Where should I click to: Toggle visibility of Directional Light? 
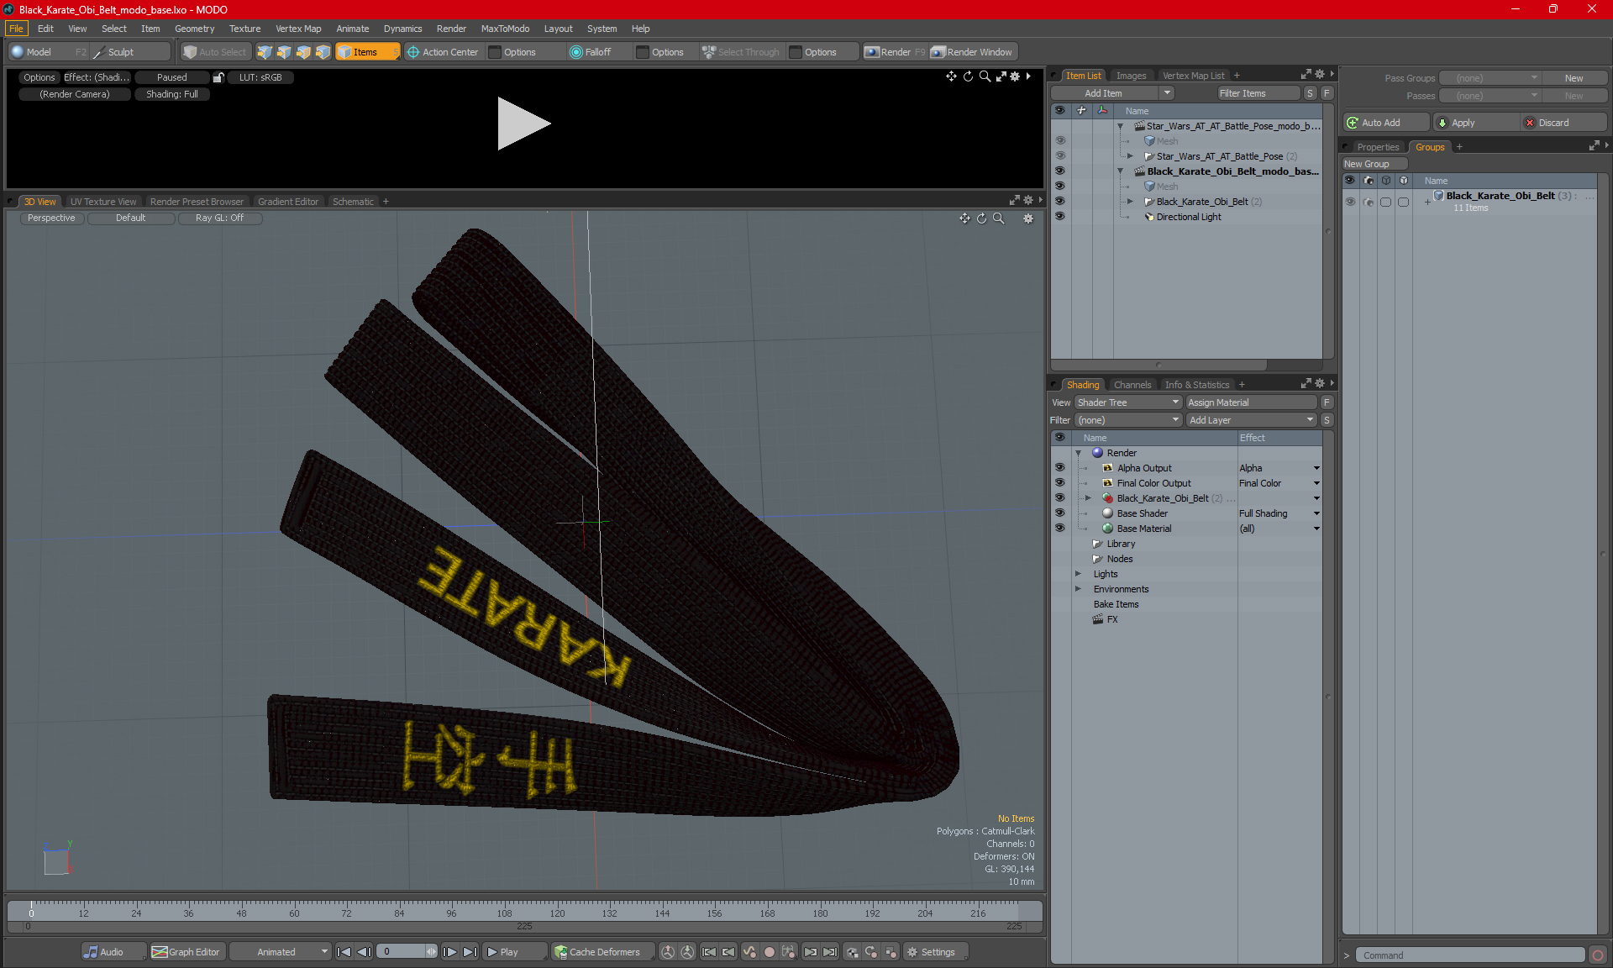click(x=1060, y=217)
